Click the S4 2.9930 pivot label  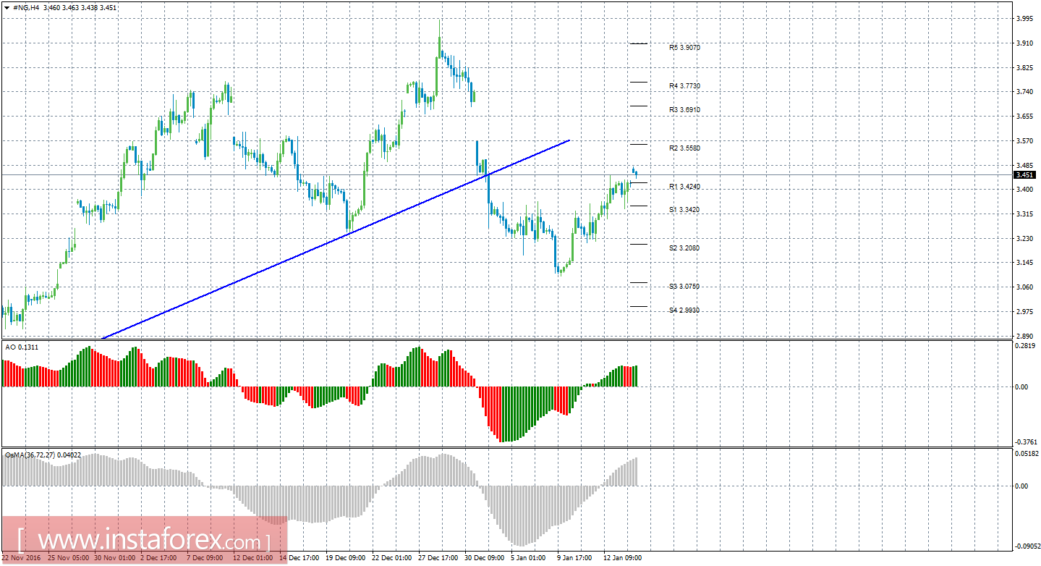coord(684,310)
